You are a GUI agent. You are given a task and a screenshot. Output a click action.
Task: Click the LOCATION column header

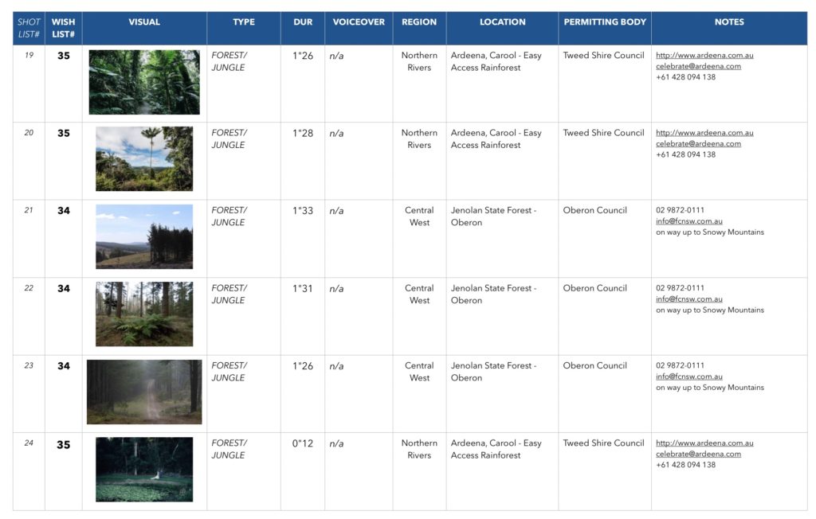point(502,28)
